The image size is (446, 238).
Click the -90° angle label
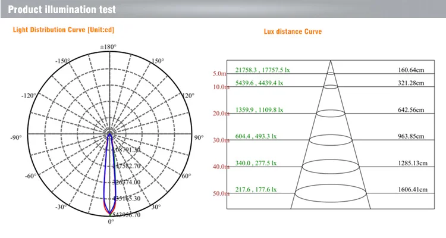[15, 137]
